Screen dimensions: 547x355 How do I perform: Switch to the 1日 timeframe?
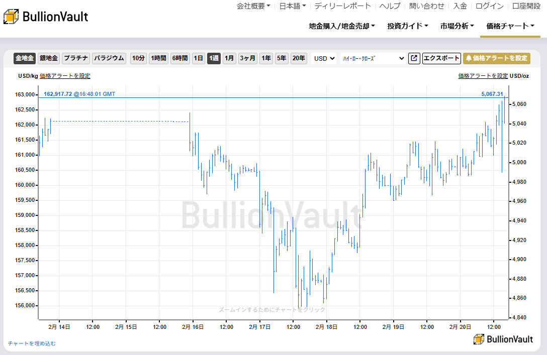[198, 58]
